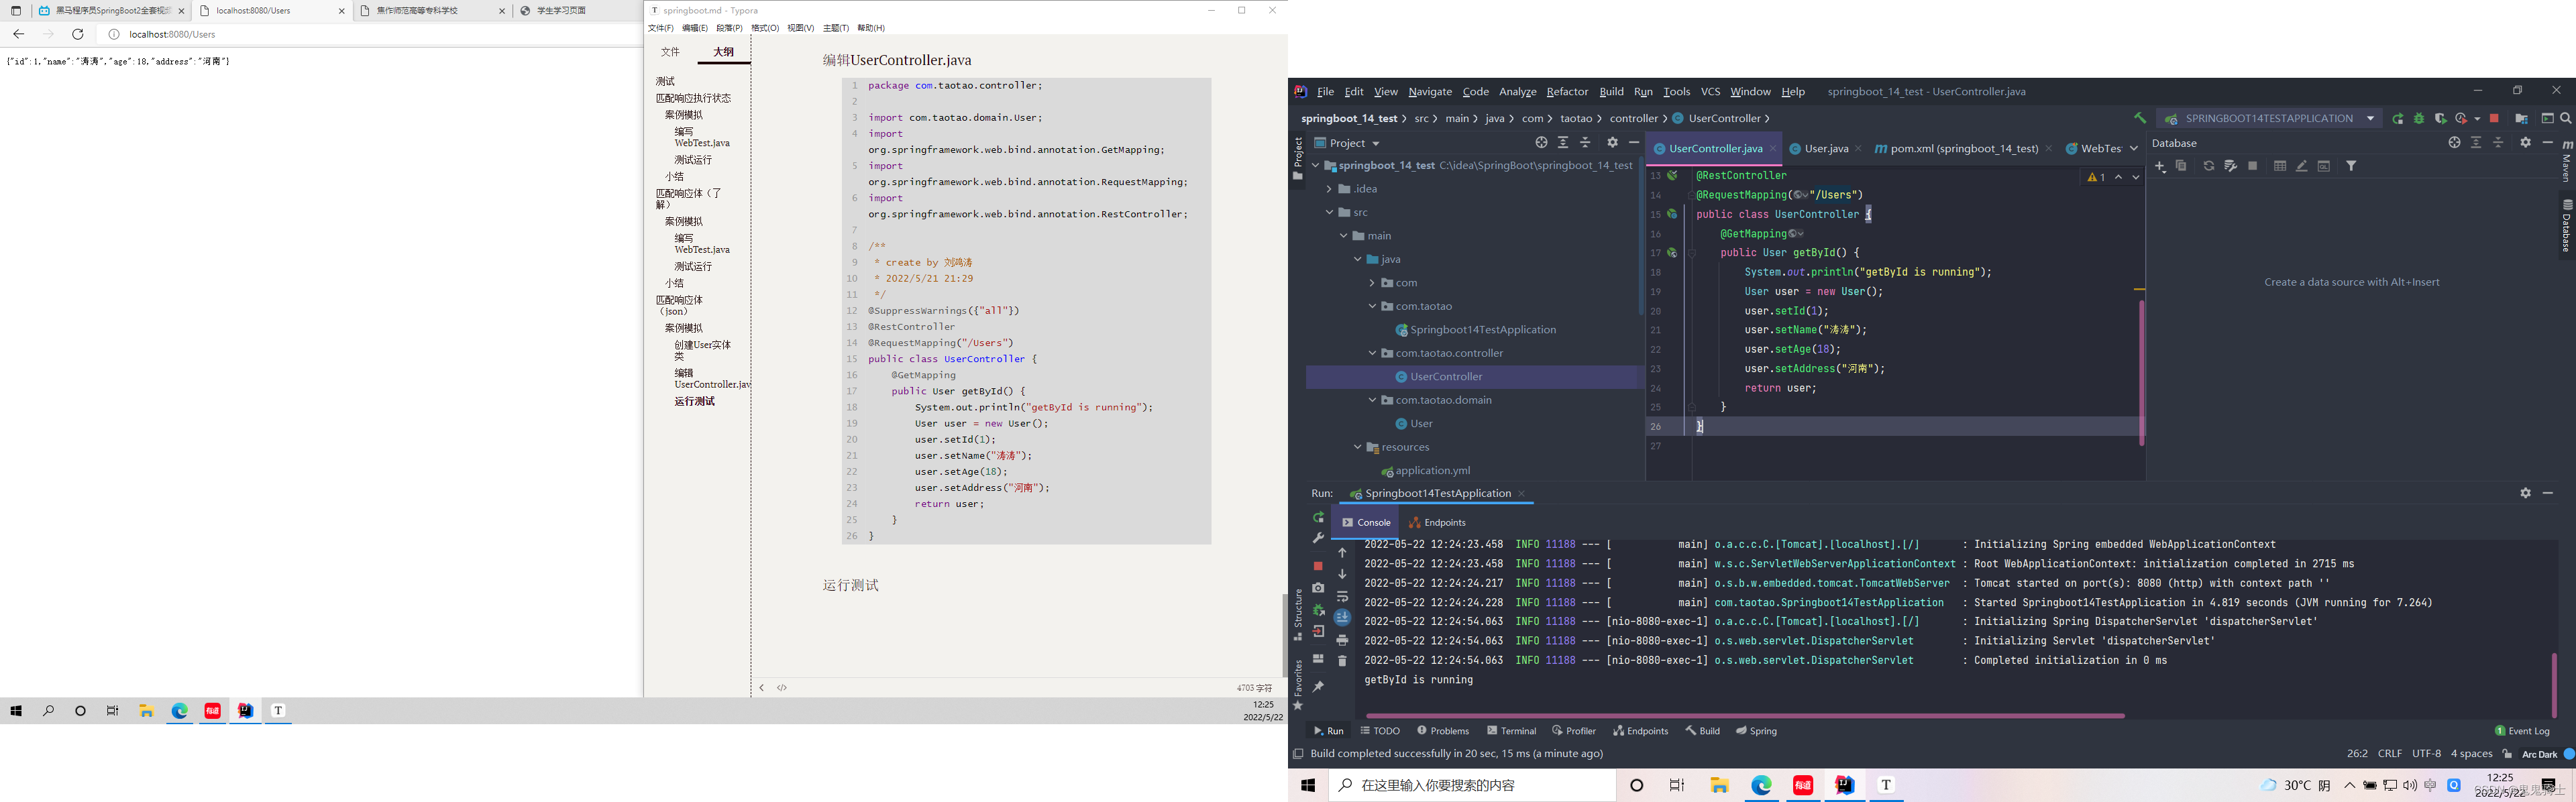Open Refactor menu in IntelliJ

pyautogui.click(x=1567, y=92)
